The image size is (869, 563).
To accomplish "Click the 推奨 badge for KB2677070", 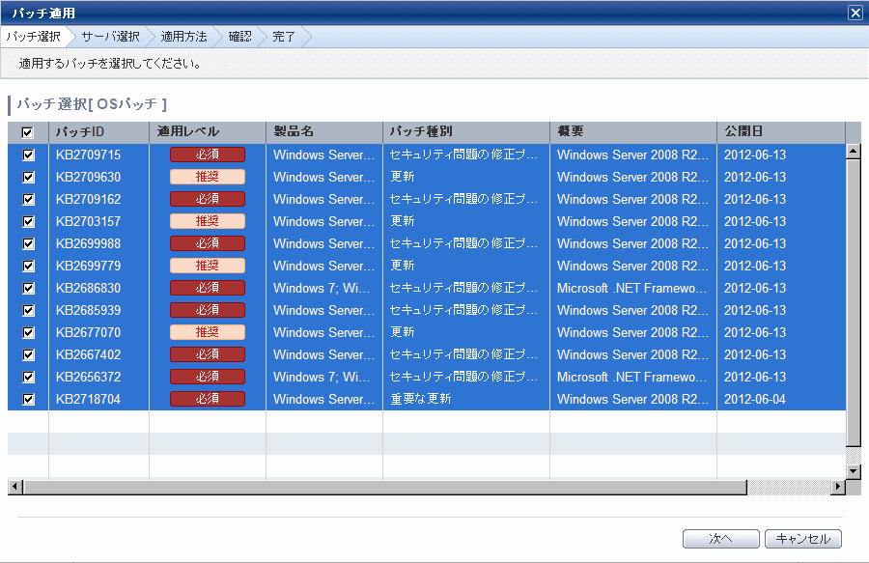I will click(208, 332).
